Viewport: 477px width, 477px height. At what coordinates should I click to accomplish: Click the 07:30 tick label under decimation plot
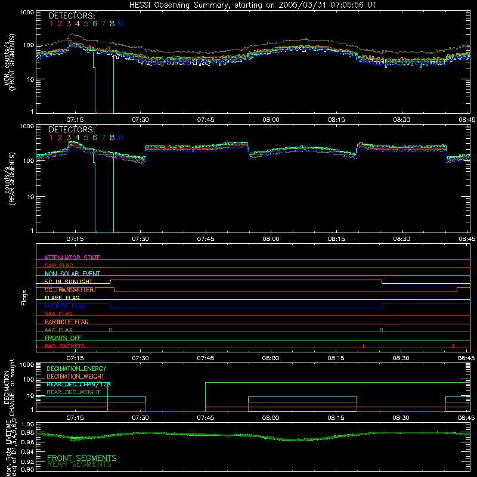140,418
